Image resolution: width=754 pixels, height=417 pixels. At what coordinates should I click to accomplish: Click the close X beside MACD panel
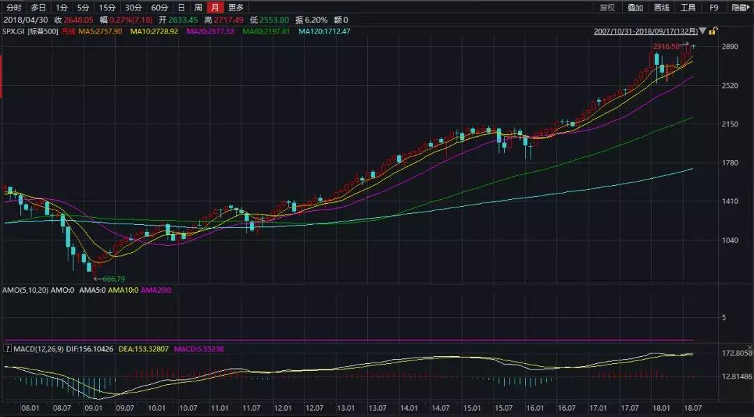pyautogui.click(x=750, y=347)
